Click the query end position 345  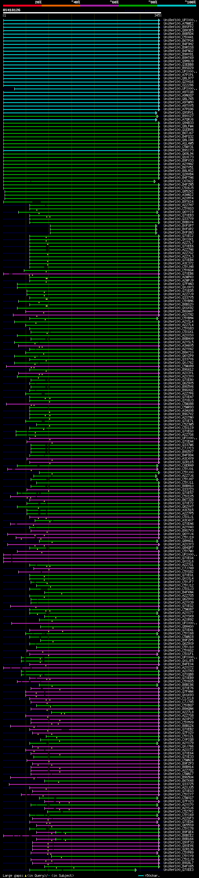(157, 15)
